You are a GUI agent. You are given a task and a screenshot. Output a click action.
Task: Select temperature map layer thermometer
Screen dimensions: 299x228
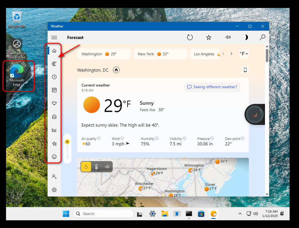point(97,167)
